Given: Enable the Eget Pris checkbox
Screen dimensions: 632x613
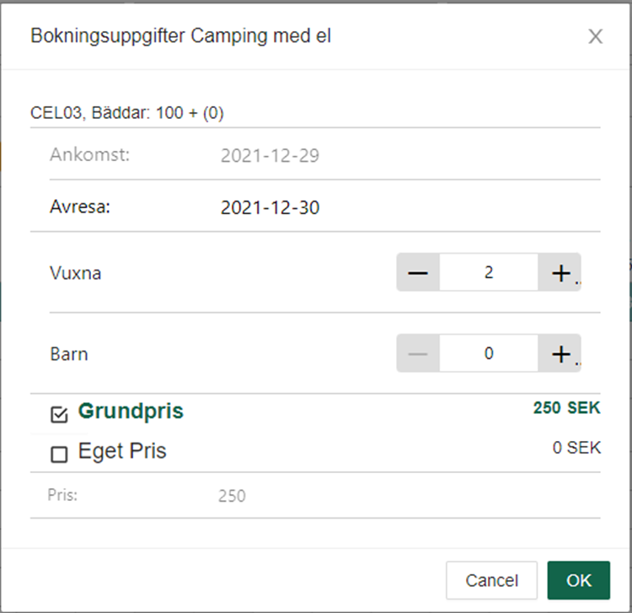Looking at the screenshot, I should (59, 454).
